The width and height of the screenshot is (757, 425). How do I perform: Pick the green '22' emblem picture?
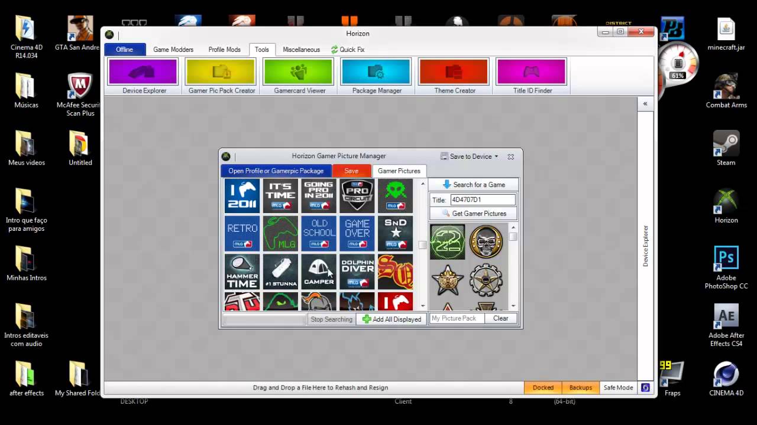coord(448,241)
